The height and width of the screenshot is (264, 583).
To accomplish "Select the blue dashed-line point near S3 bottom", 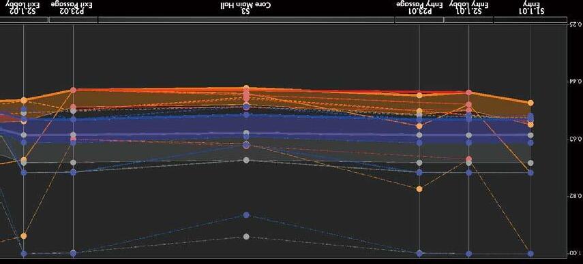I will click(x=246, y=215).
